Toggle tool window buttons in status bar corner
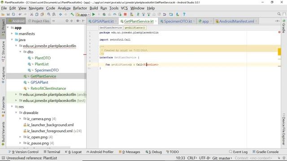This screenshot has height=161, width=287. [x=3, y=158]
